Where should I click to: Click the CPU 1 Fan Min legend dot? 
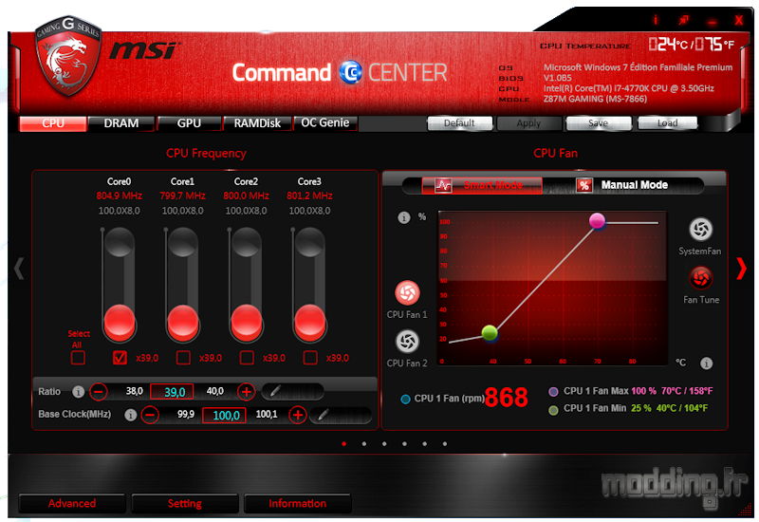[553, 411]
